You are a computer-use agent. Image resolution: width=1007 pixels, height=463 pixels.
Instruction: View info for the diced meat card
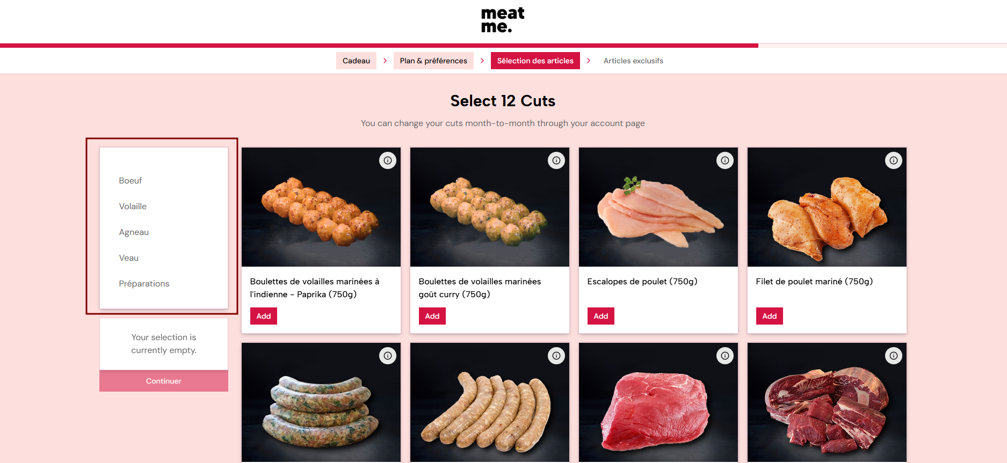click(894, 356)
